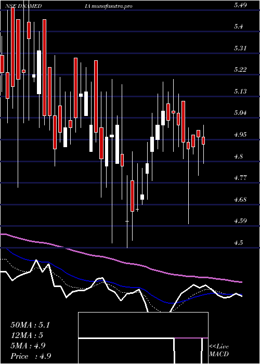260x364 pixels.
Task: Click the 12MA : 5 readout
Action: (27, 335)
